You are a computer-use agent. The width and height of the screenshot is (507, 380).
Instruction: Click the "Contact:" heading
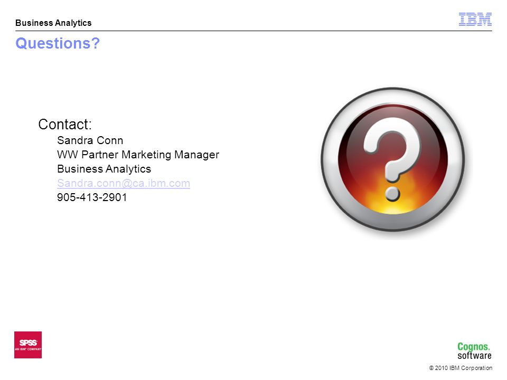pos(65,124)
